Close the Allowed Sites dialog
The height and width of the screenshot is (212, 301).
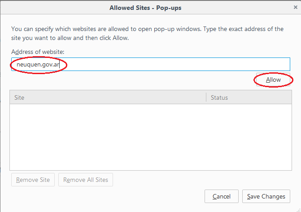(295, 8)
